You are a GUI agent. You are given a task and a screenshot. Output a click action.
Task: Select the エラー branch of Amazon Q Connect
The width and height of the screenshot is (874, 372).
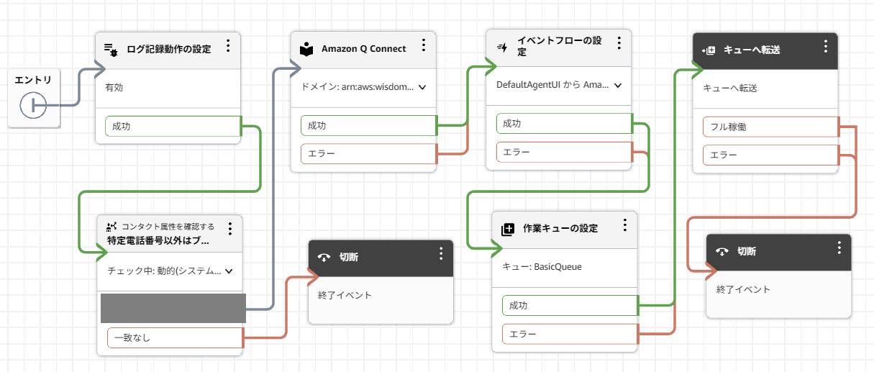(368, 153)
